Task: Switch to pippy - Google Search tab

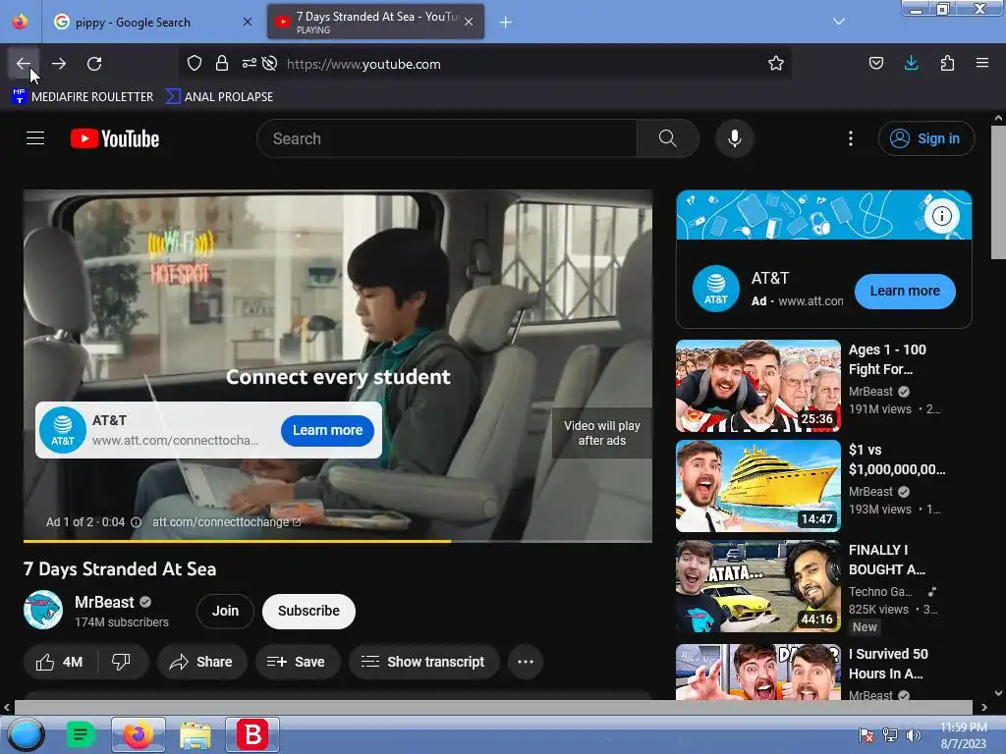Action: (153, 22)
